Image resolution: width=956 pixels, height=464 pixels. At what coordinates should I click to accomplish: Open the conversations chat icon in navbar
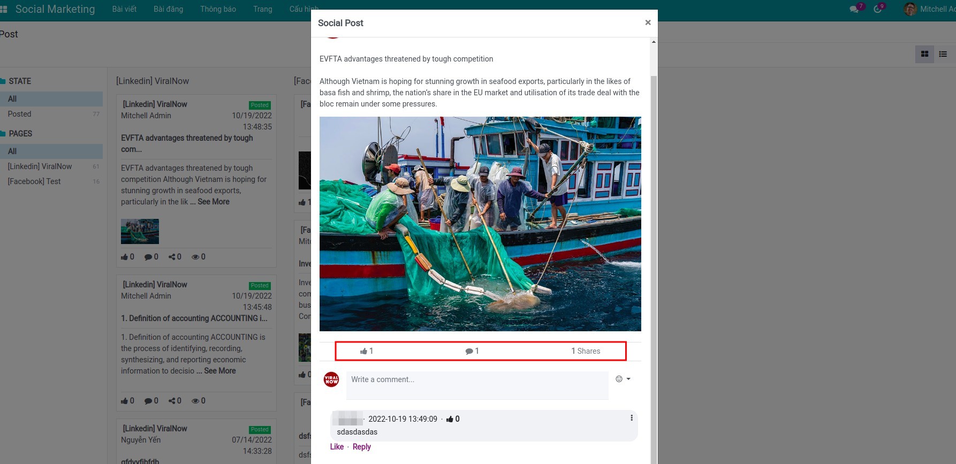point(854,9)
